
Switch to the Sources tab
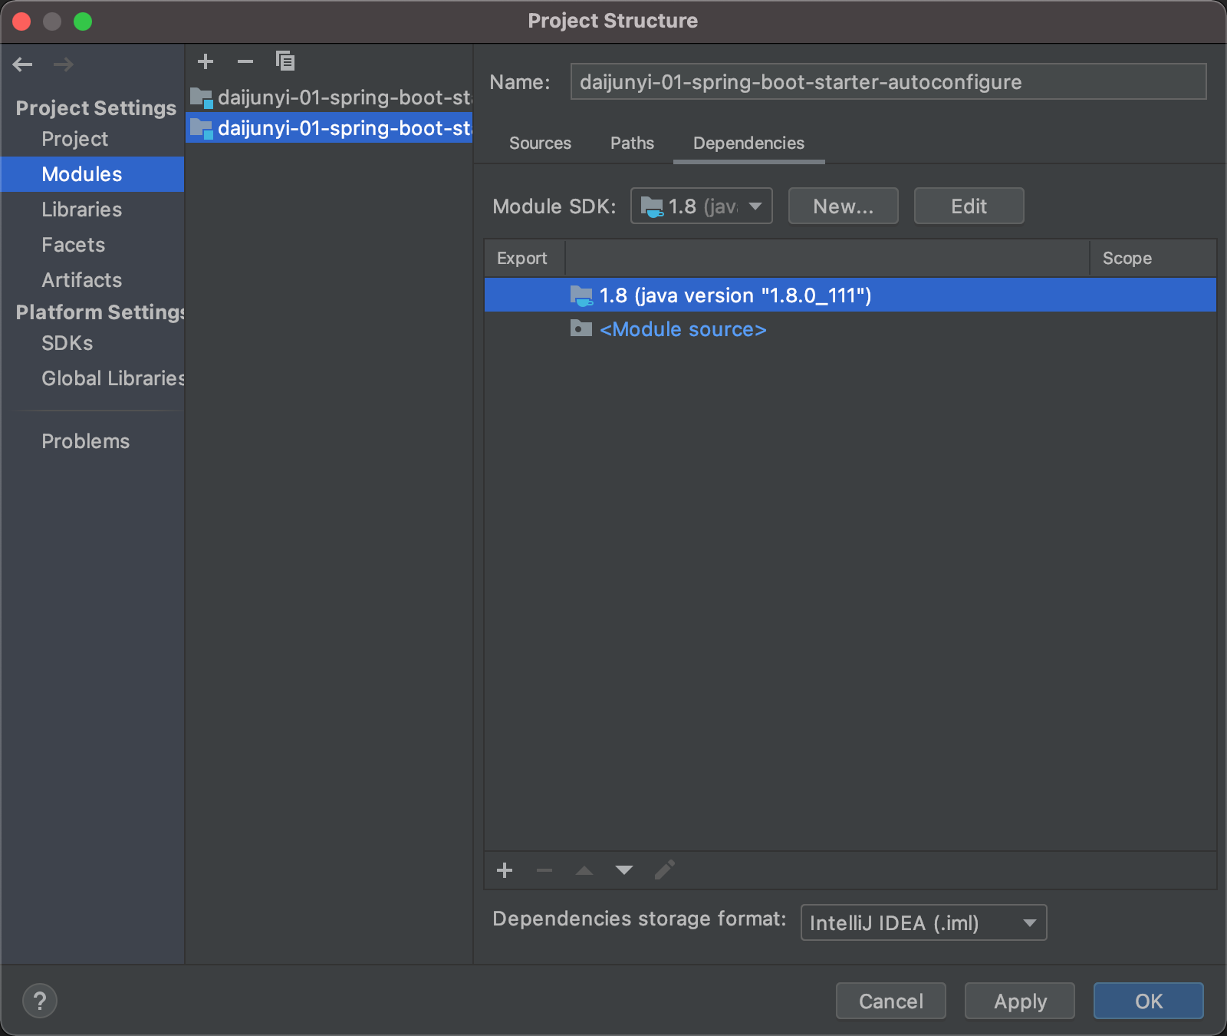(540, 144)
